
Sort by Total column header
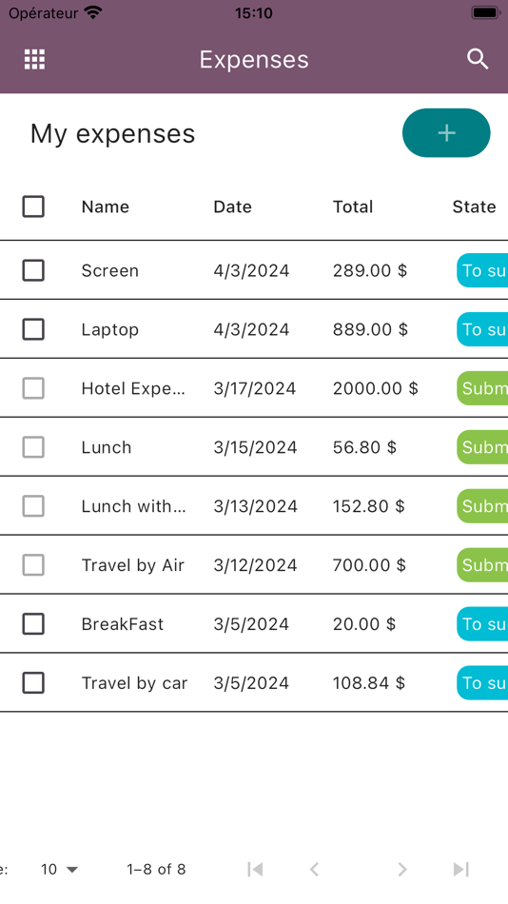pyautogui.click(x=353, y=206)
